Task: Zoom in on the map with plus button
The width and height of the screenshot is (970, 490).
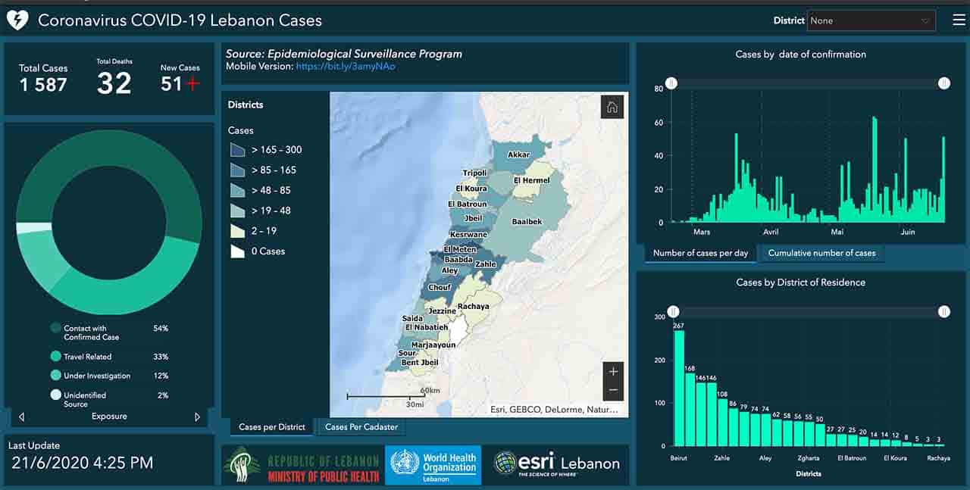Action: (613, 371)
